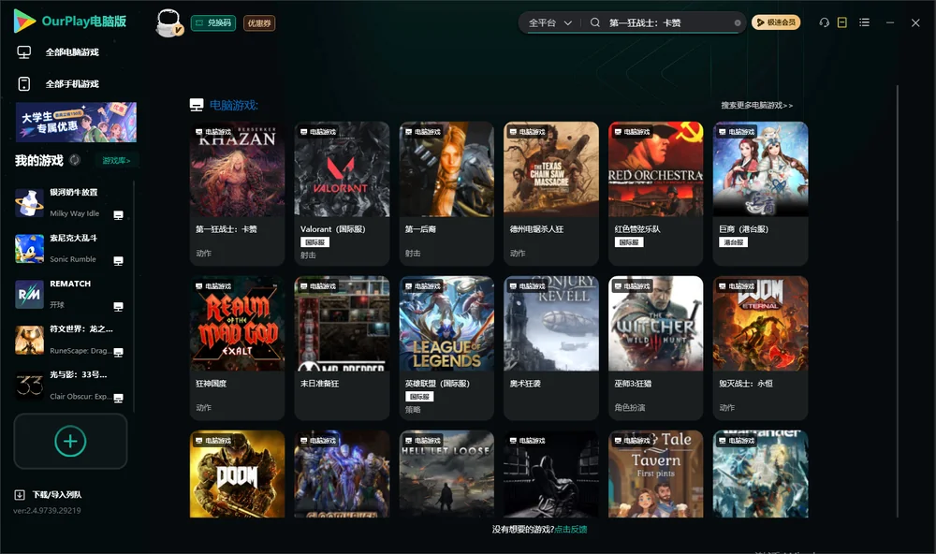Select the Khazan game card
The image size is (936, 554).
coord(237,194)
